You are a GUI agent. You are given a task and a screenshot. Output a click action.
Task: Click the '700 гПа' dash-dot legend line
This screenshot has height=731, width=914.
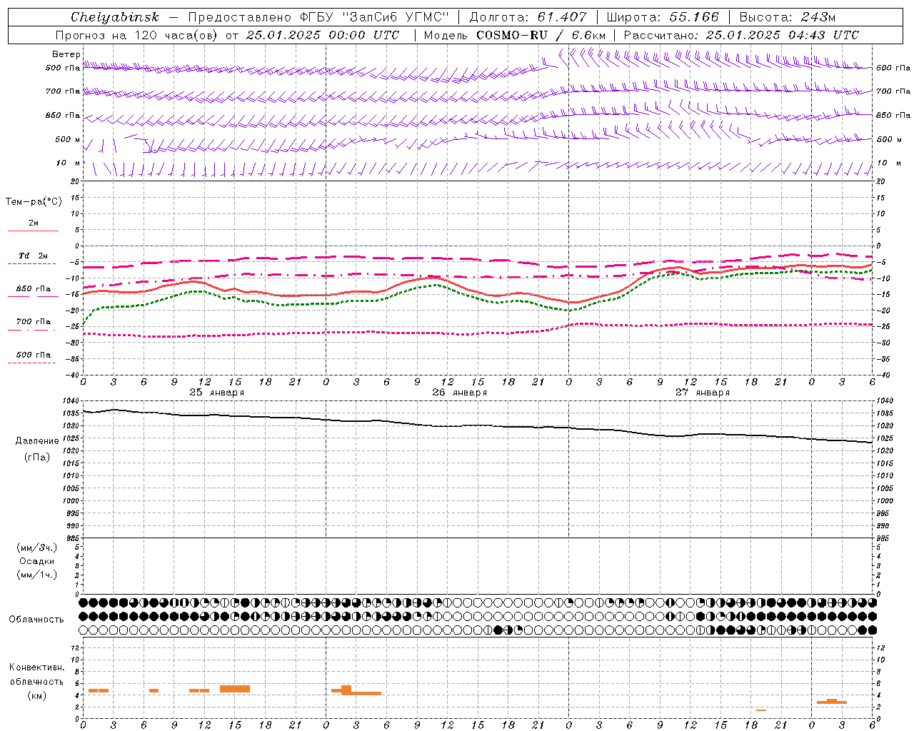point(33,331)
